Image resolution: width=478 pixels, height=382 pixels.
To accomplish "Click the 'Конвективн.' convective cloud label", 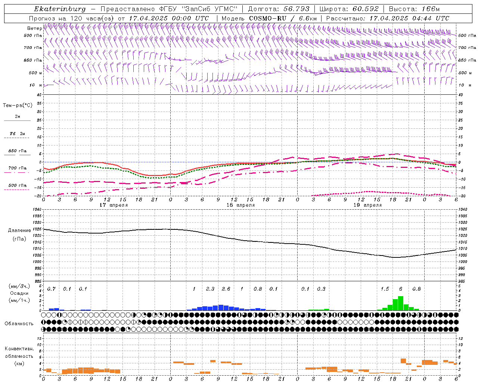I will 19,349.
